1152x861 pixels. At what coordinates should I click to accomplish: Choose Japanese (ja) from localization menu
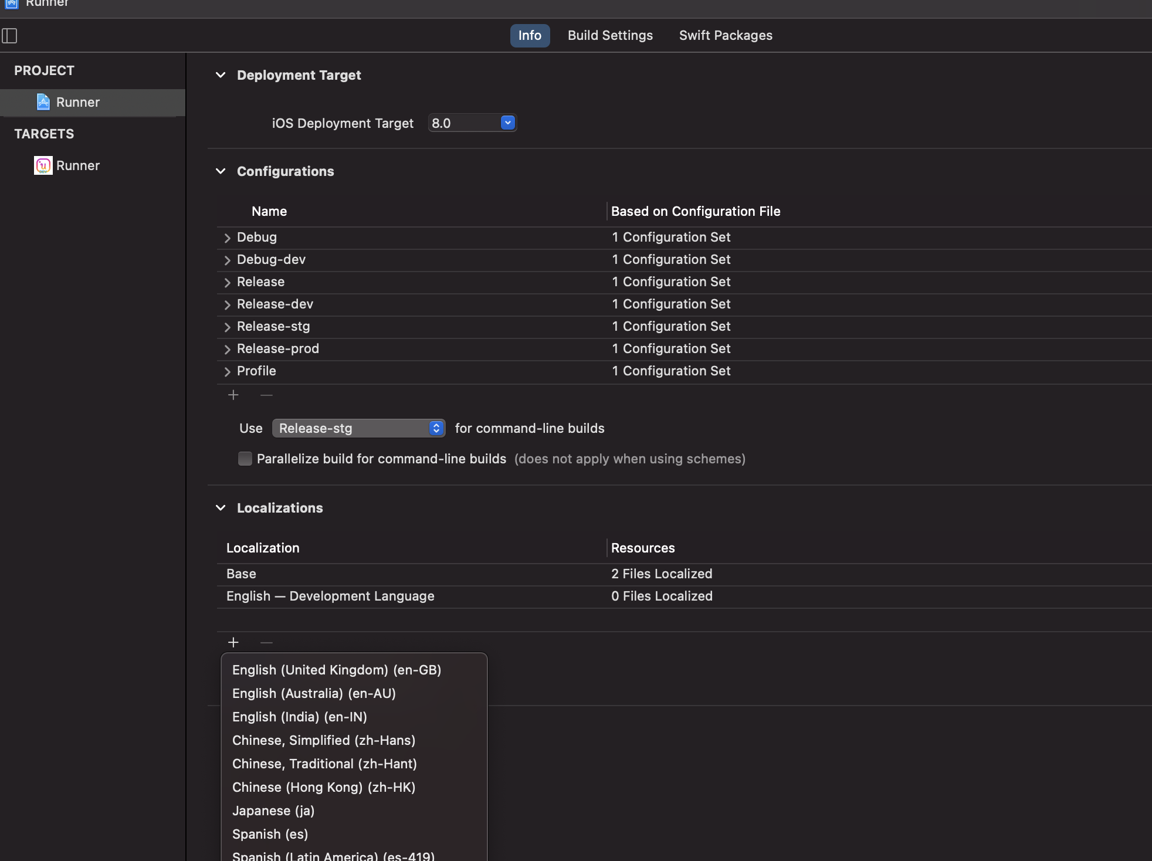[x=273, y=811]
